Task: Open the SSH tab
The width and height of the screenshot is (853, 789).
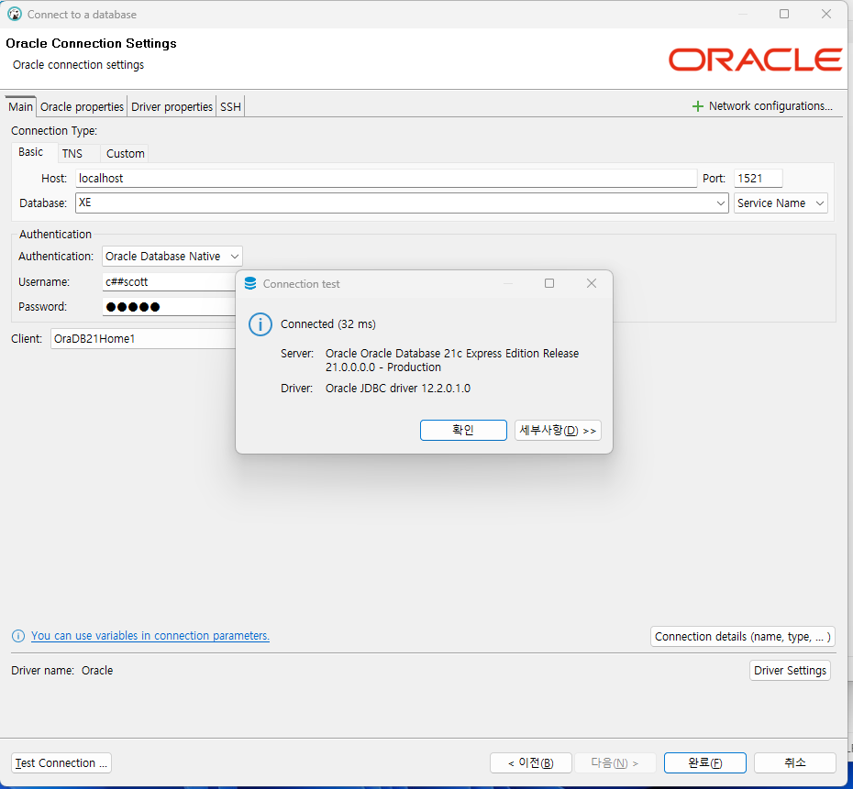Action: [230, 106]
